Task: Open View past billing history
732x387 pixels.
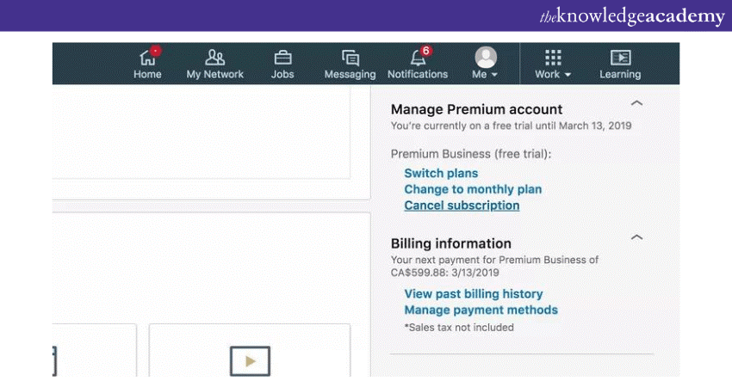Action: (473, 294)
